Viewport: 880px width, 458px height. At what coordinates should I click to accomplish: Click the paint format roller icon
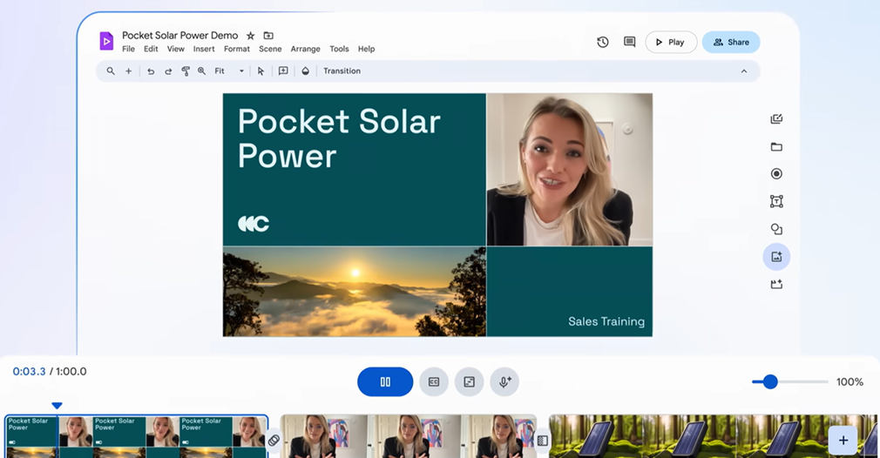pos(186,71)
